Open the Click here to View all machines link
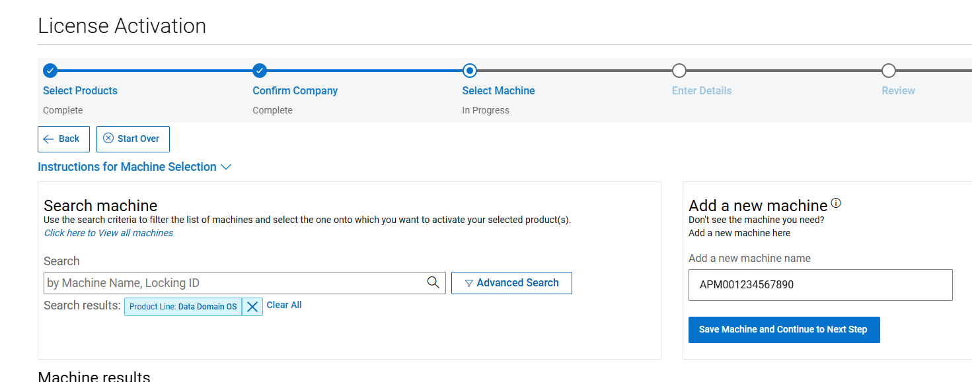 [x=108, y=233]
